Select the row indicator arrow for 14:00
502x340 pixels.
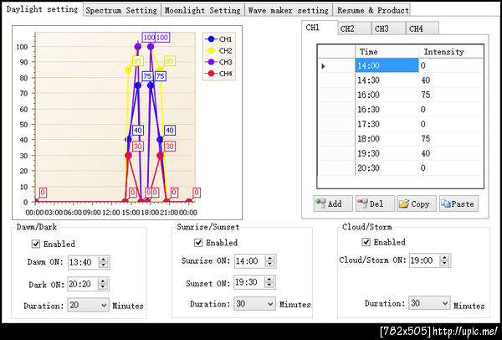click(323, 66)
